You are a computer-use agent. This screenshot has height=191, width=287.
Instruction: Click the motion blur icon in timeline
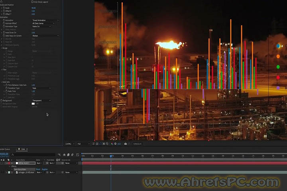pyautogui.click(x=72, y=155)
